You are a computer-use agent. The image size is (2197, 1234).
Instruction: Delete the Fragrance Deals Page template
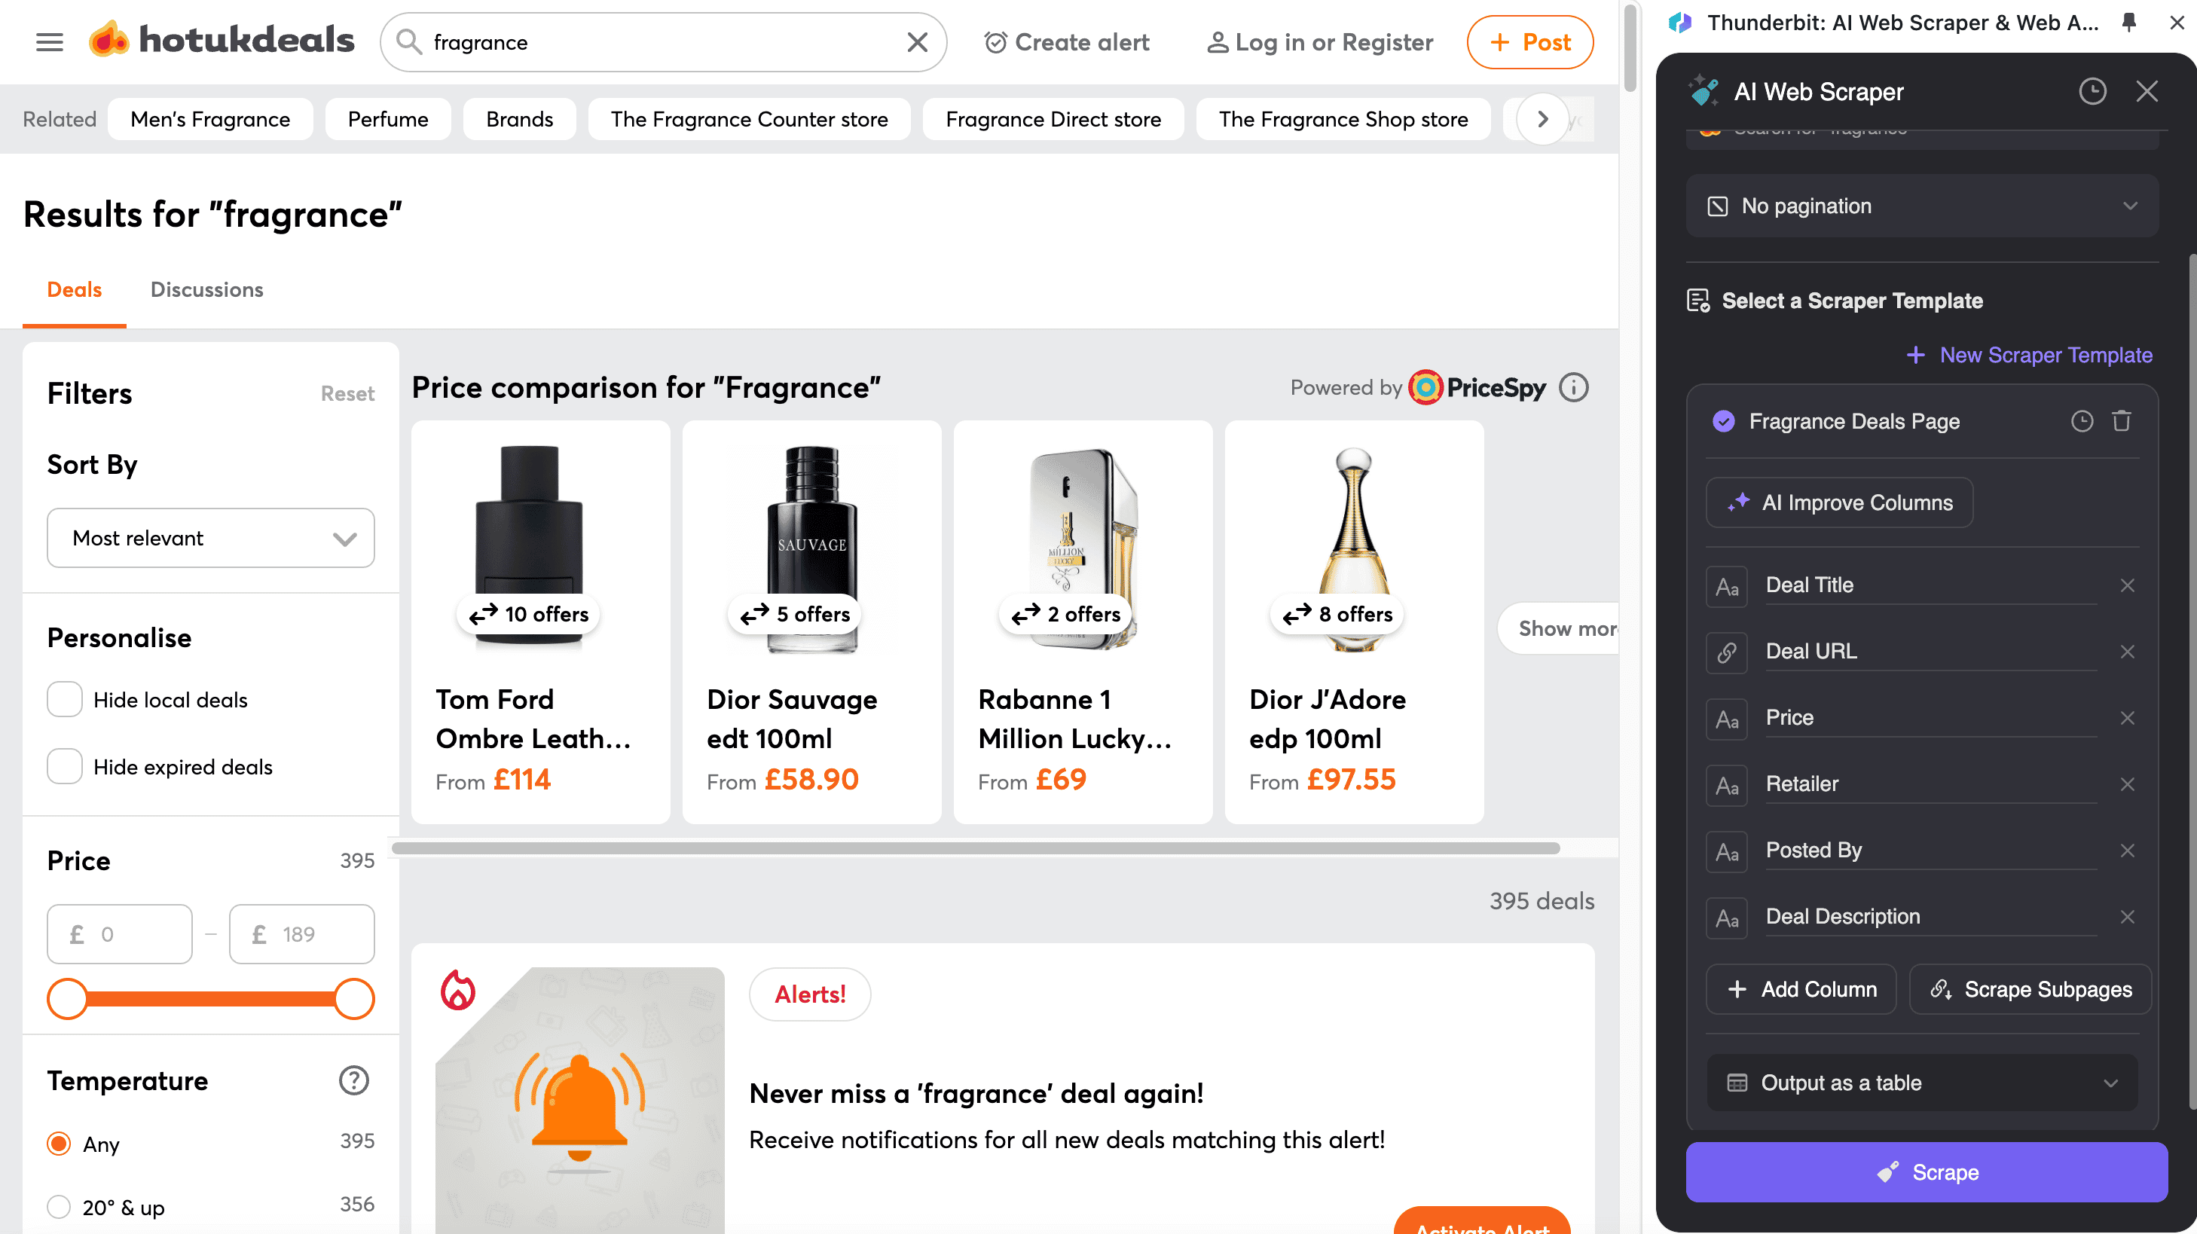coord(2121,421)
